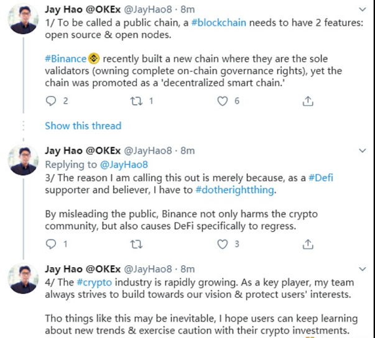Follow the #Defi hashtag link
This screenshot has width=375, height=338.
(x=320, y=178)
